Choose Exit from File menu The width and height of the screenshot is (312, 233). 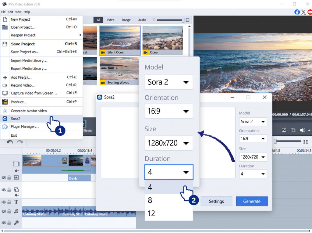pos(42,135)
